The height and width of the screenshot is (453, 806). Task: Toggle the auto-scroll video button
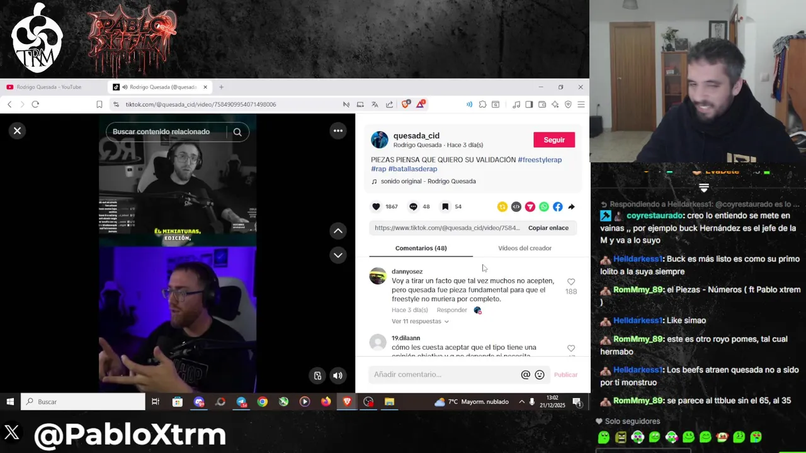point(317,376)
